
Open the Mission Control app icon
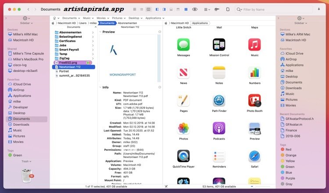click(219, 44)
